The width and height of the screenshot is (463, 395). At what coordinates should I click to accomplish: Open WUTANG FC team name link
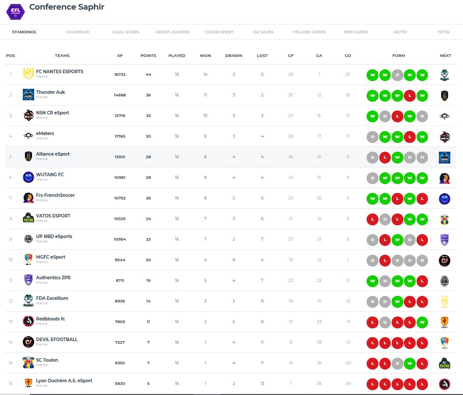coord(50,174)
